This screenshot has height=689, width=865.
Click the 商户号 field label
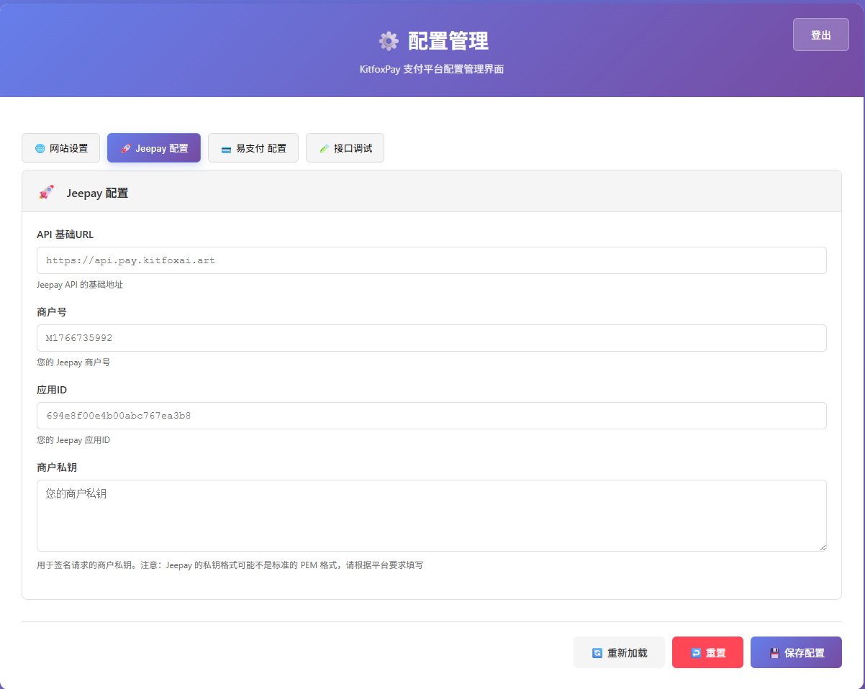coord(52,312)
